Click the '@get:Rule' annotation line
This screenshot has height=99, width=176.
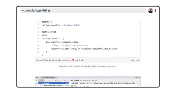(x=46, y=22)
